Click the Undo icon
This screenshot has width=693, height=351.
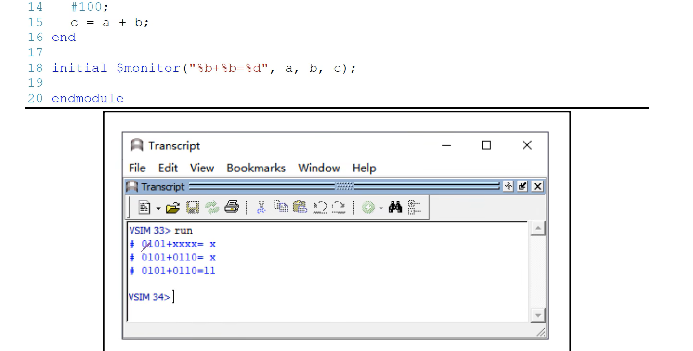(x=320, y=208)
